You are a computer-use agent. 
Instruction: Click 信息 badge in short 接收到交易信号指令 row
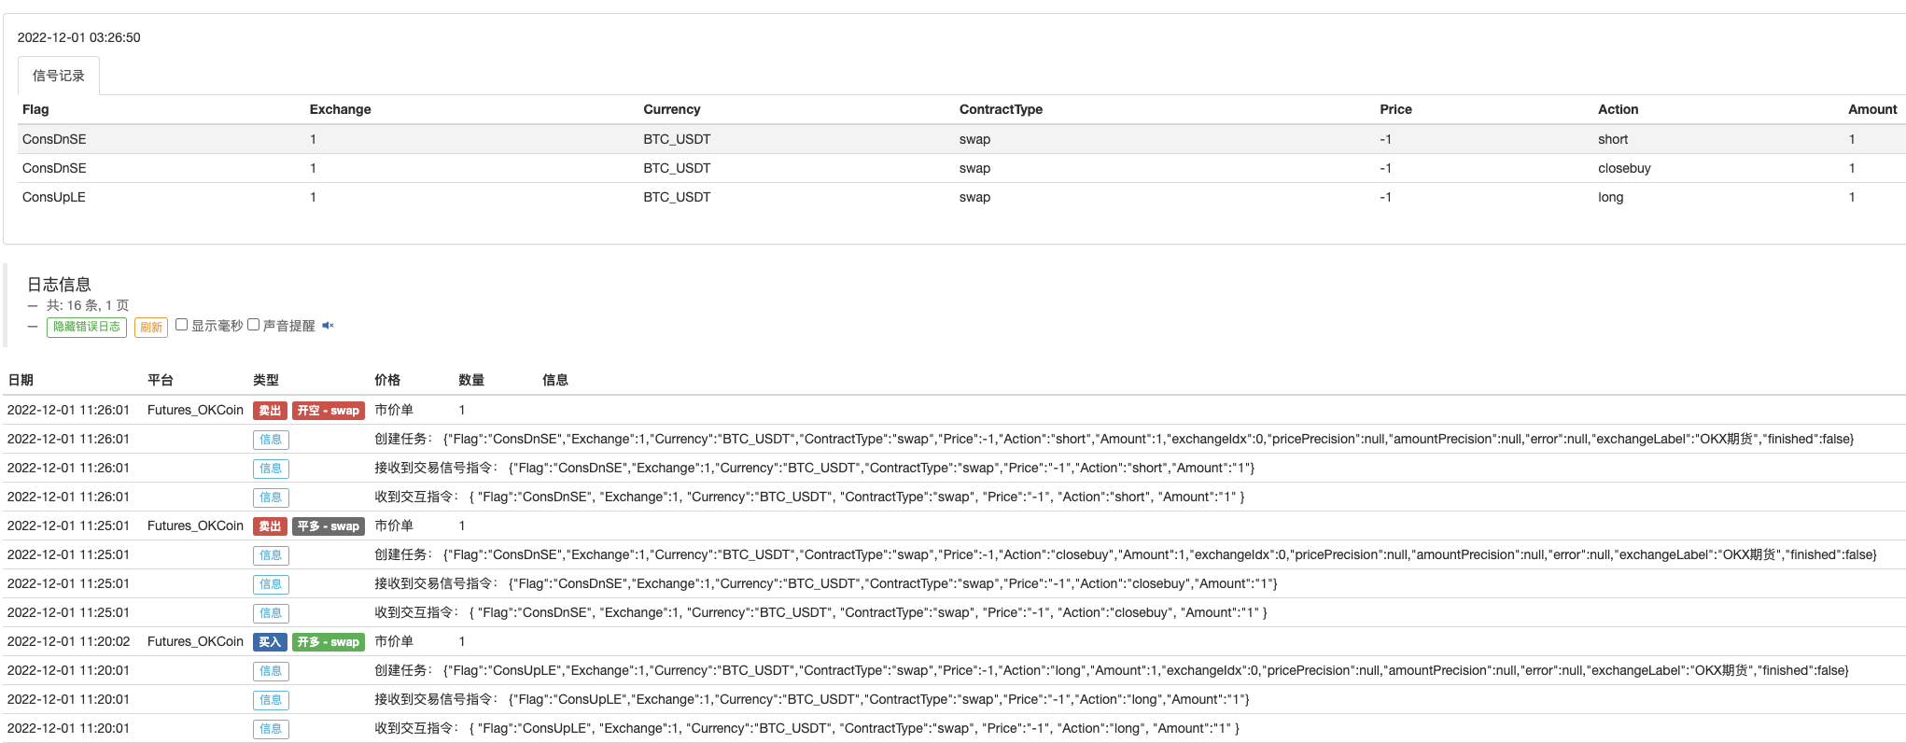(x=271, y=469)
